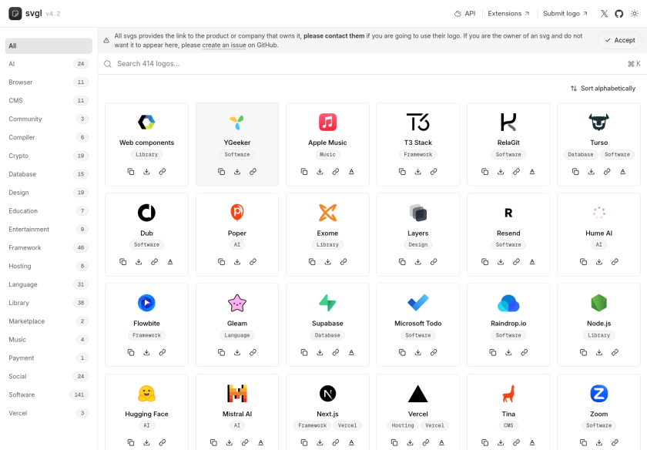This screenshot has width=647, height=450.
Task: Download the Turso SVG
Action: pyautogui.click(x=592, y=172)
